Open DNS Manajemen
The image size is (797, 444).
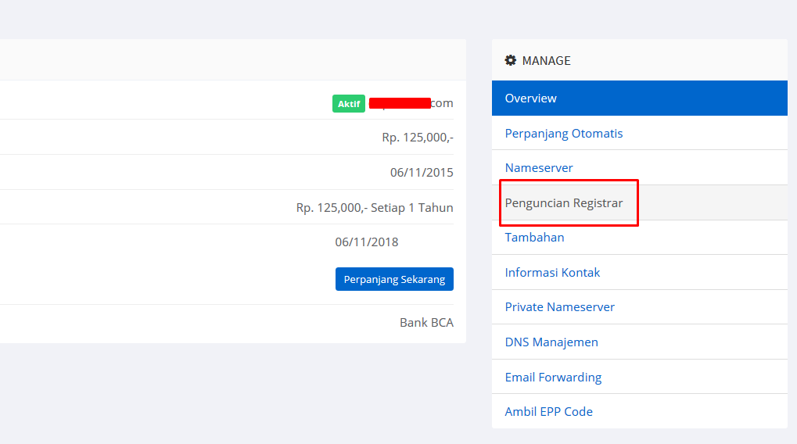pos(551,342)
